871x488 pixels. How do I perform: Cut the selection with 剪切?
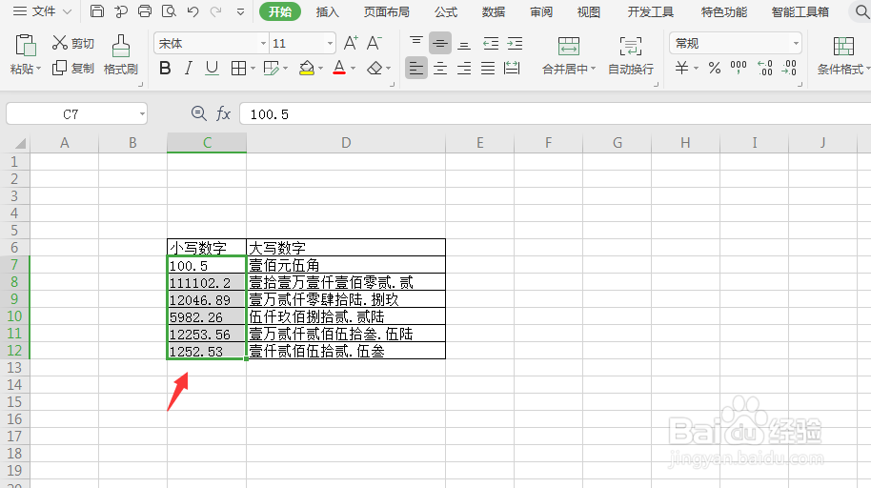tap(73, 43)
